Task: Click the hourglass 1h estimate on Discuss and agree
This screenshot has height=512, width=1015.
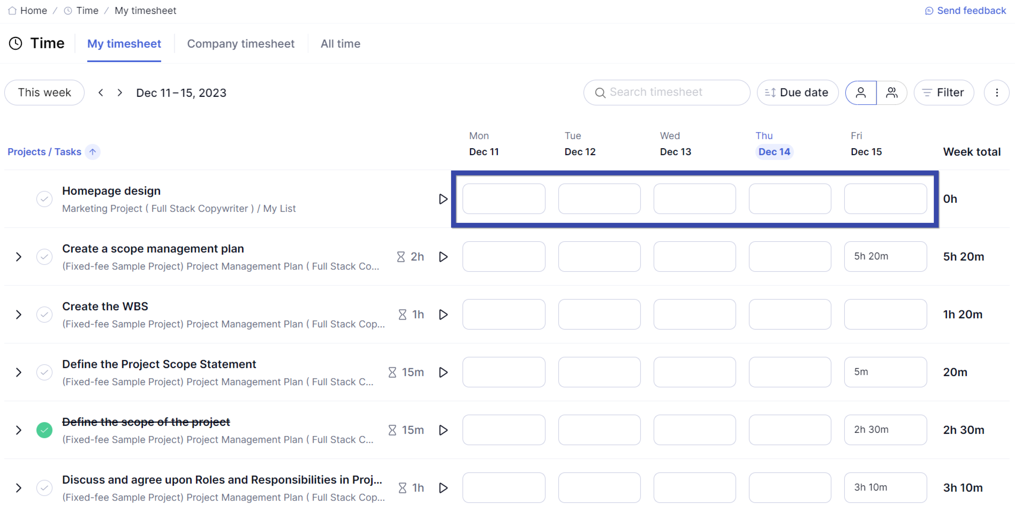Action: point(411,488)
